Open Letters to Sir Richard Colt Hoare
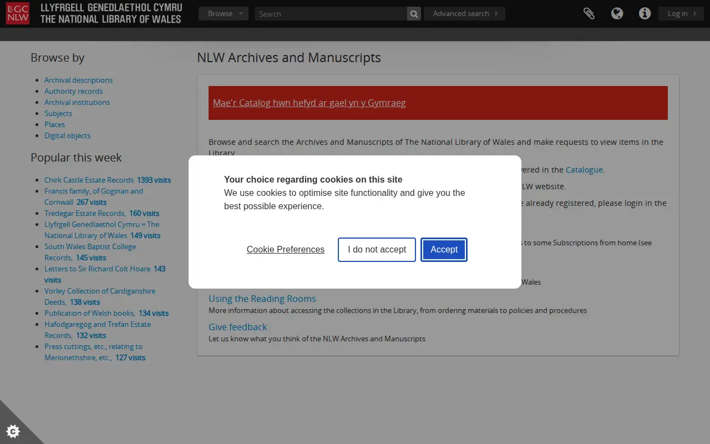 (105, 274)
